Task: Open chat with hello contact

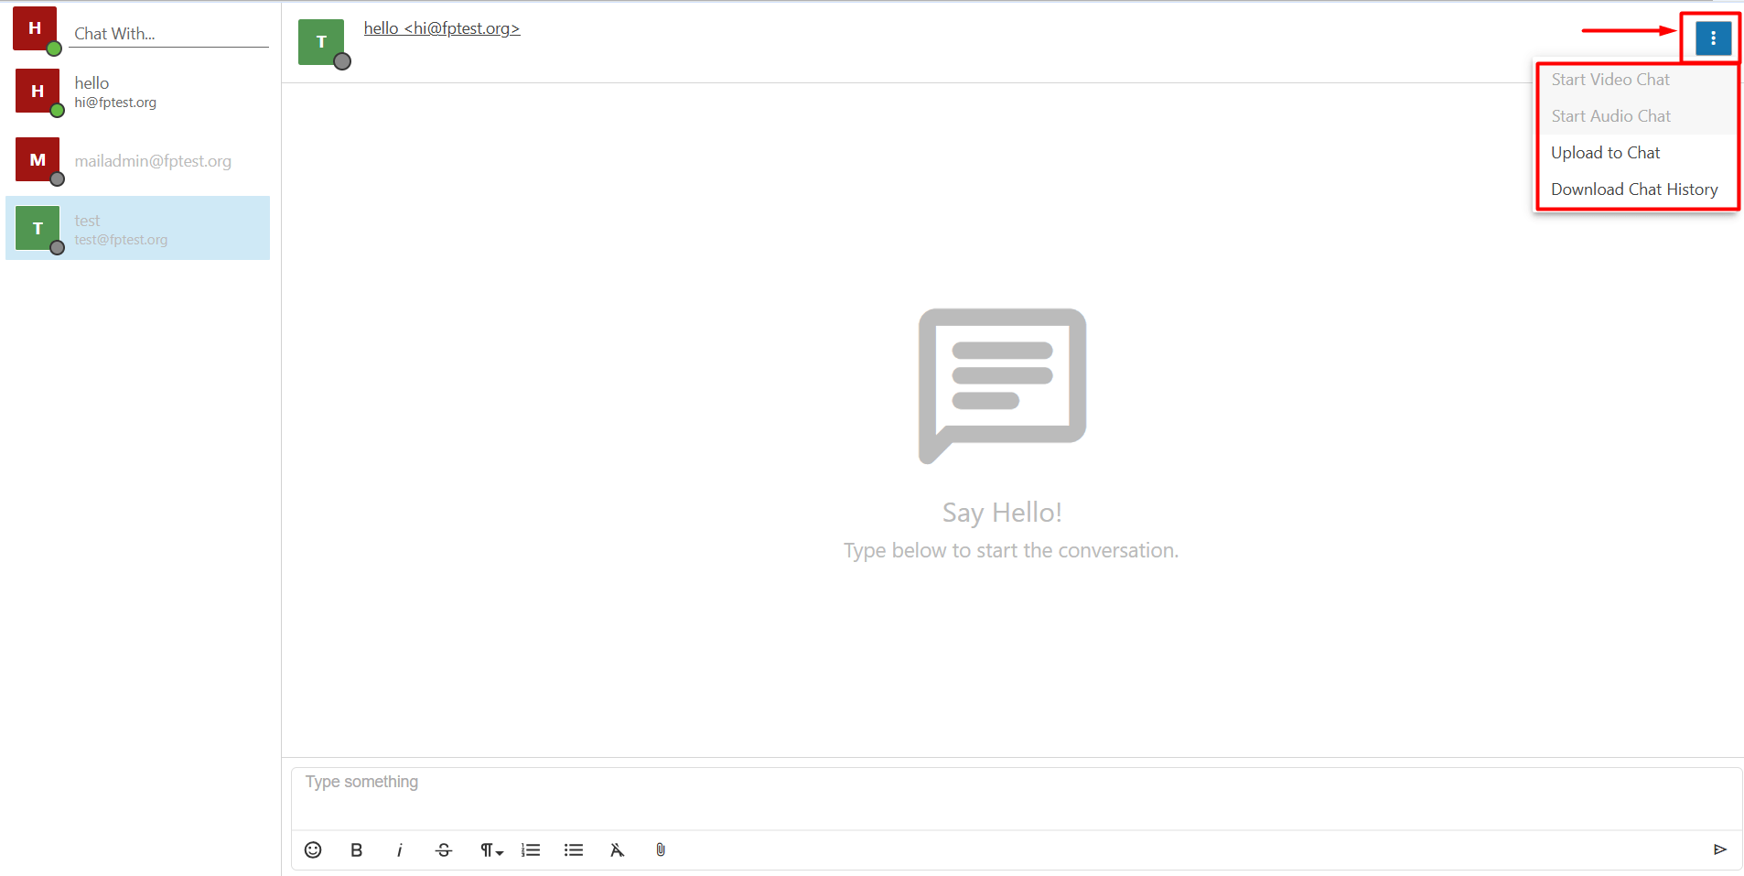Action: (x=137, y=92)
